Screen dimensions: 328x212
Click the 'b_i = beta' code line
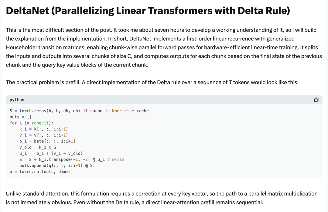pos(47,141)
